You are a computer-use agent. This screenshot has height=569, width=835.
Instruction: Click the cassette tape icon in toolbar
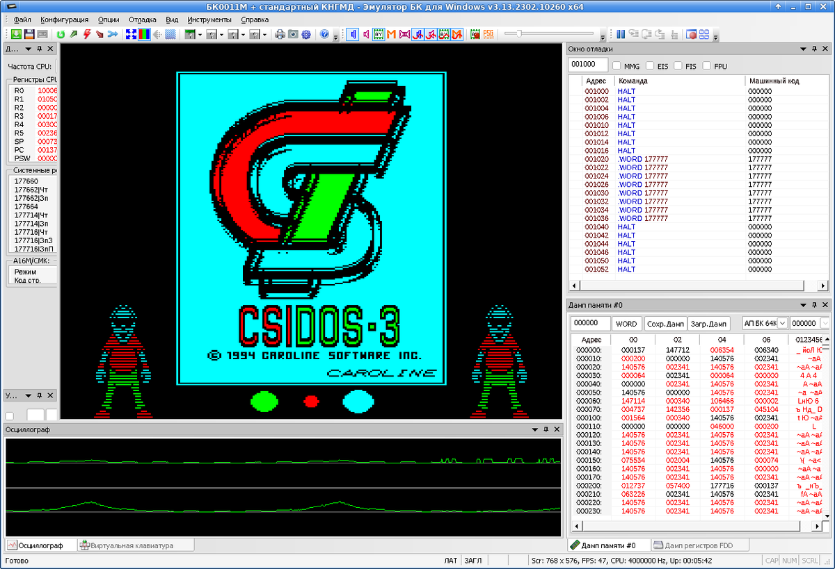42,34
